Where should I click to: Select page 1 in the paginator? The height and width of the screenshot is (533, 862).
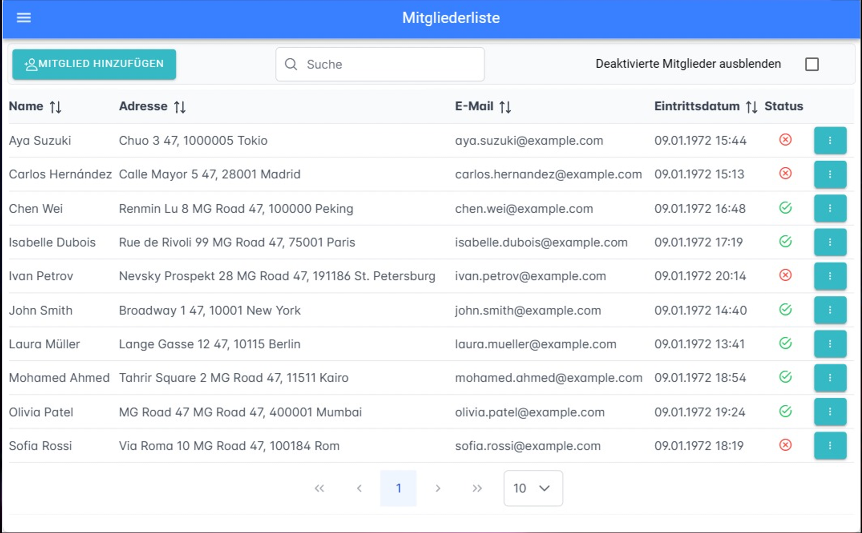(398, 488)
